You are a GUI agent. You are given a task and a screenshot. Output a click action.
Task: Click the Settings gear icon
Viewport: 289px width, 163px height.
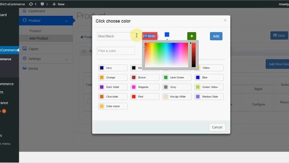tap(24, 58)
